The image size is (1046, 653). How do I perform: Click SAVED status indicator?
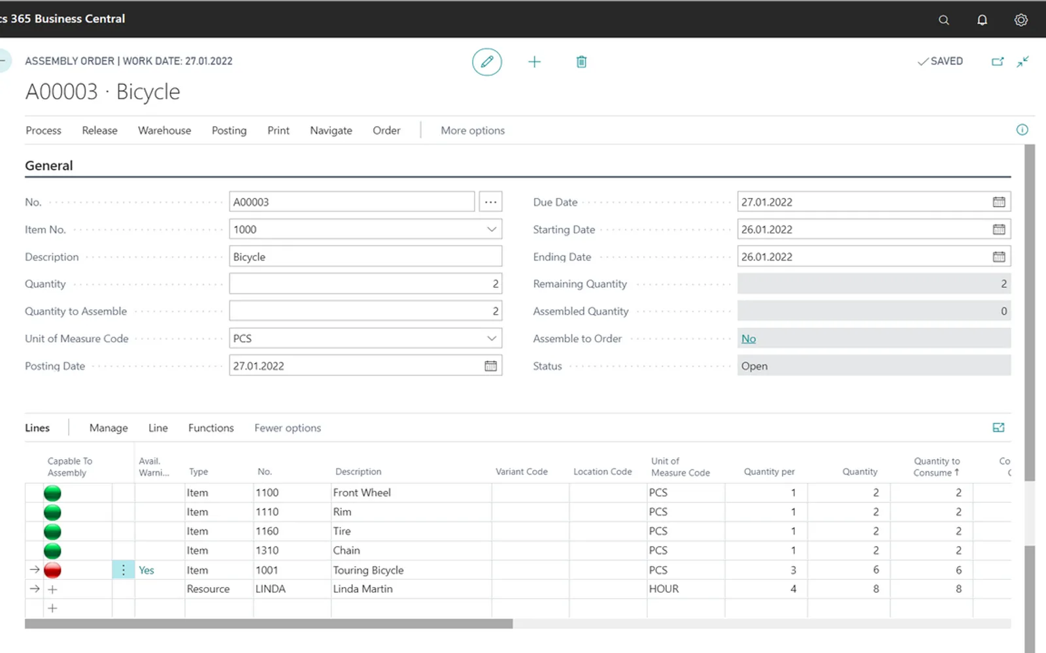(x=940, y=61)
